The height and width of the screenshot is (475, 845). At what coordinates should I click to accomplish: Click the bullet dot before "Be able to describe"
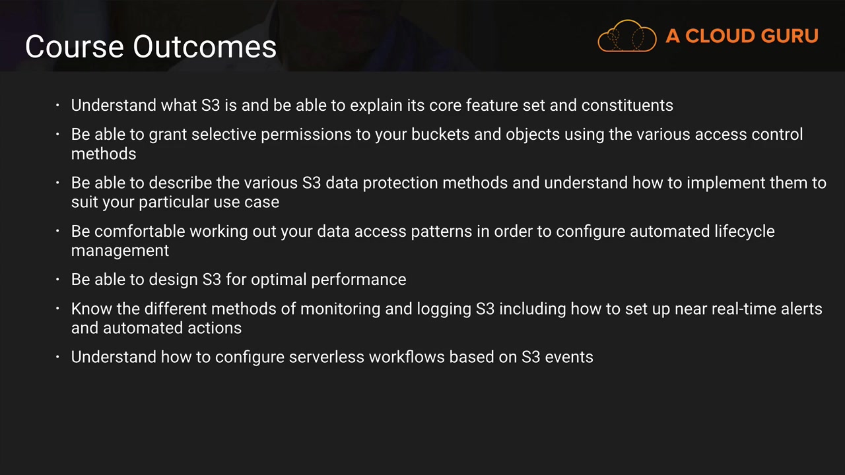[x=58, y=183]
